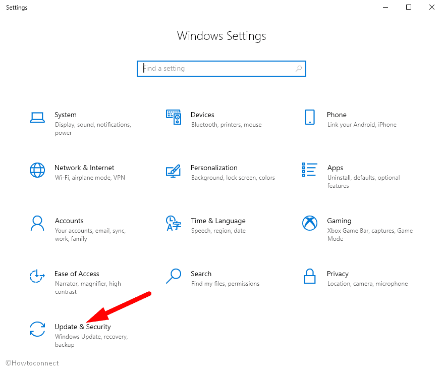This screenshot has width=443, height=370.
Task: Click 'Background, lock screen, colors' text
Action: click(233, 178)
